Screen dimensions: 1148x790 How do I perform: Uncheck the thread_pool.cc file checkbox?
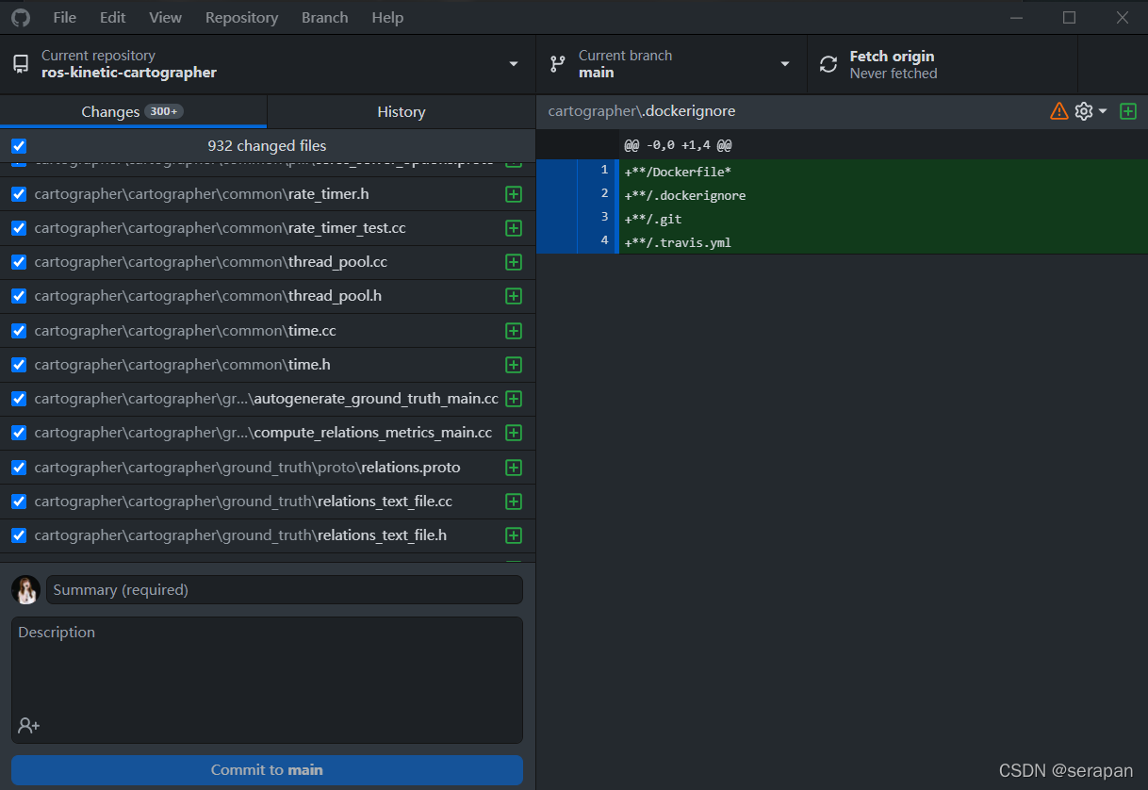tap(19, 262)
